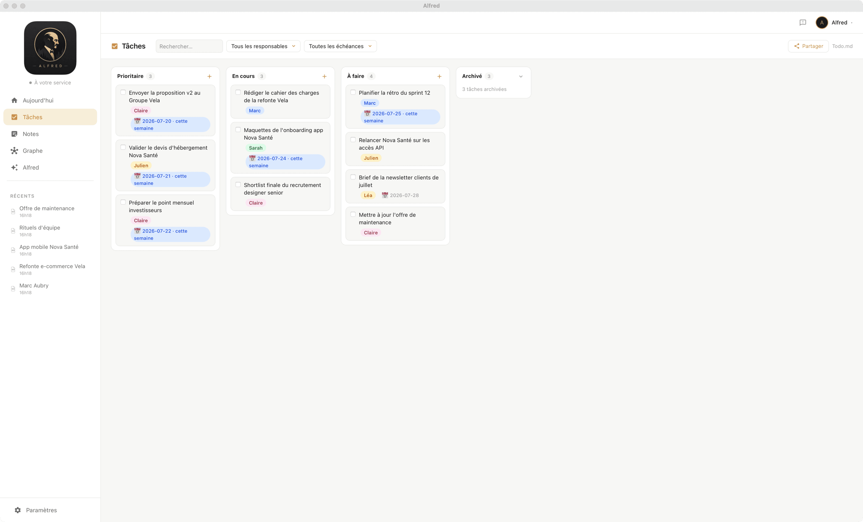Click calendar icon on 2026-07-24 due date
This screenshot has height=522, width=863.
252,158
